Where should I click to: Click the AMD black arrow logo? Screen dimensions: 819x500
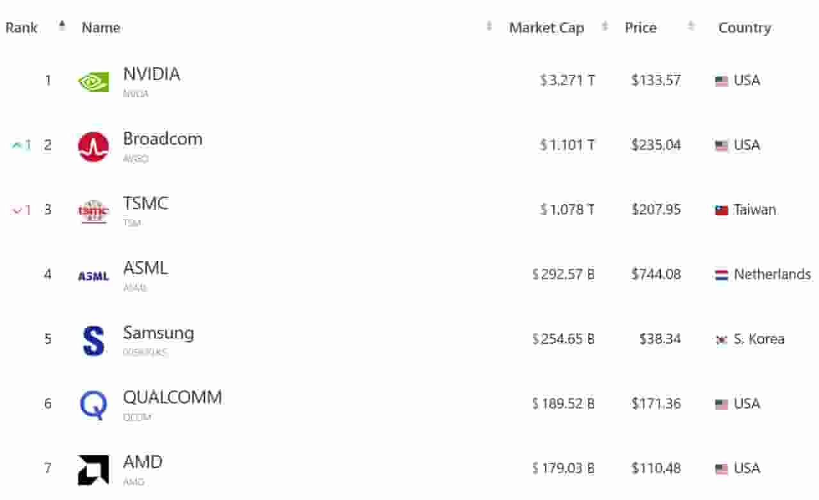pos(93,469)
